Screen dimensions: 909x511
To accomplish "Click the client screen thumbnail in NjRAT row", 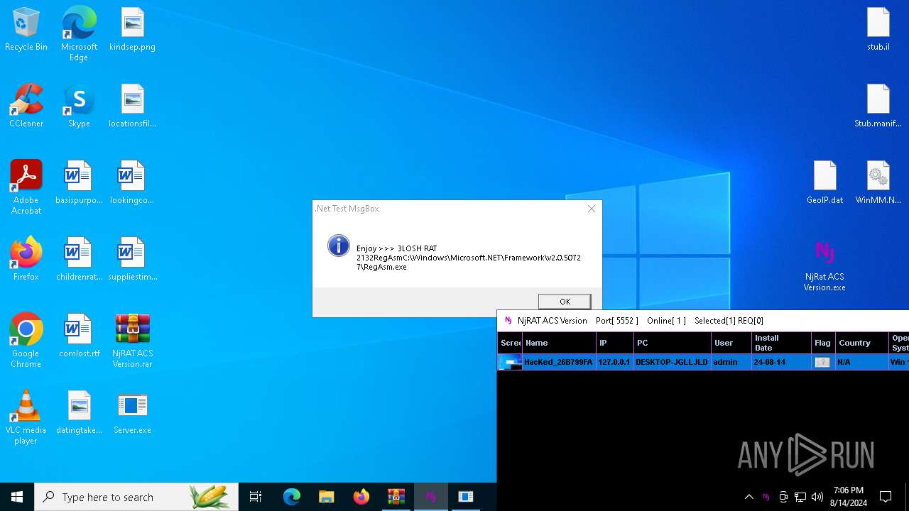I will [x=510, y=362].
